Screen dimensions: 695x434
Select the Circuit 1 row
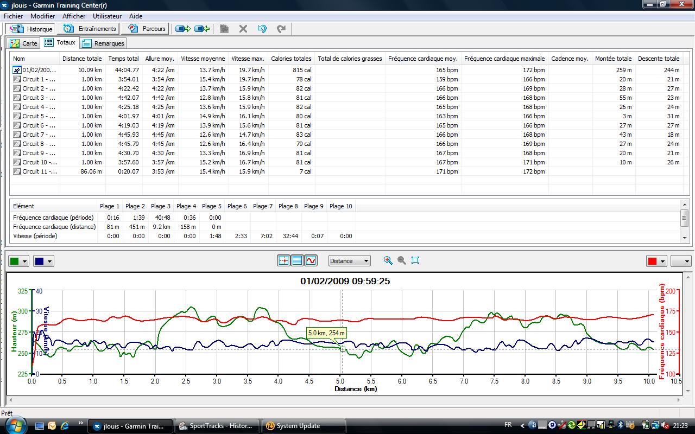350,79
